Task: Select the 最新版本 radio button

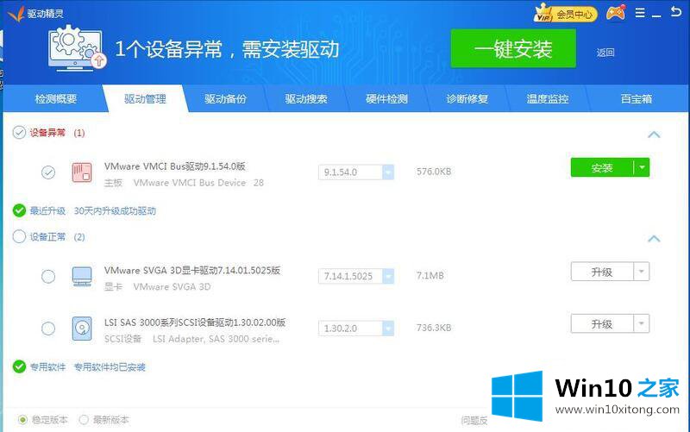Action: [84, 420]
